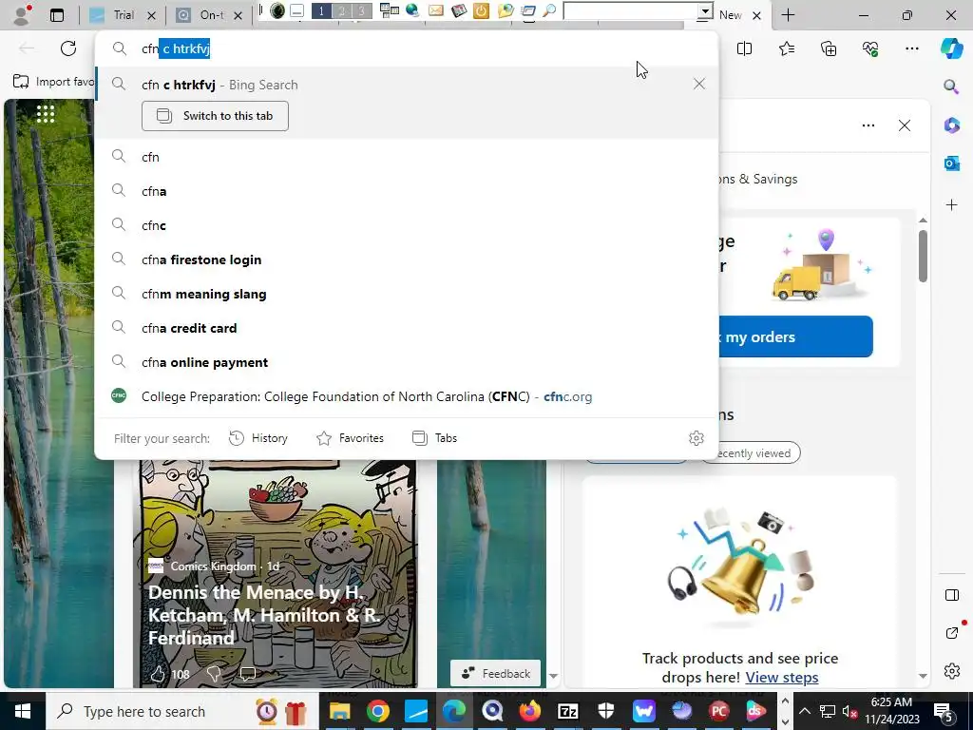Select the 'cfna online payment' suggestion
The width and height of the screenshot is (973, 730).
pos(407,362)
